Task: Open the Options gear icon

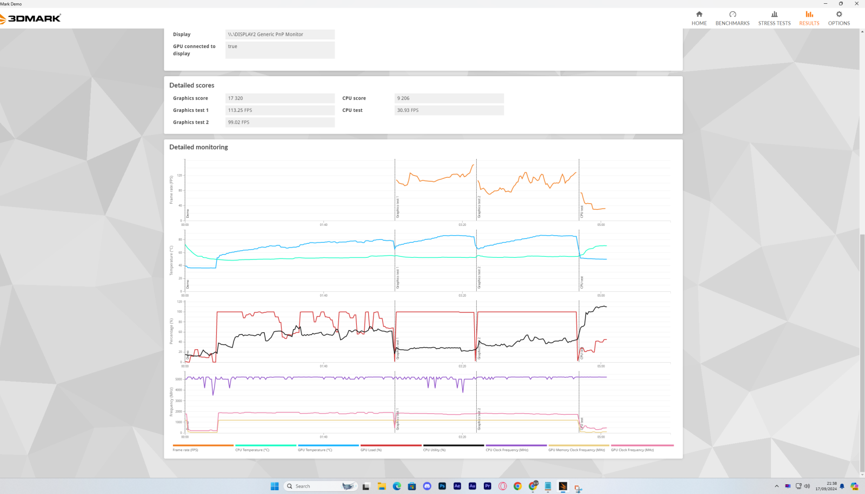Action: [839, 15]
